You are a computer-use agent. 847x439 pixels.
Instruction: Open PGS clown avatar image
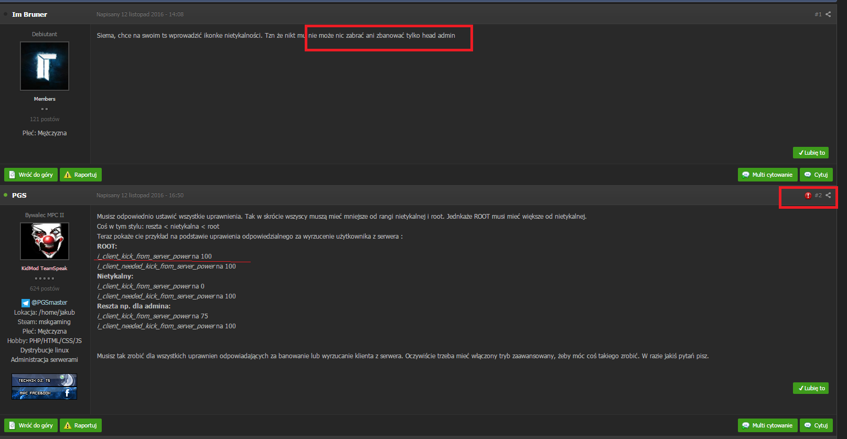coord(45,241)
